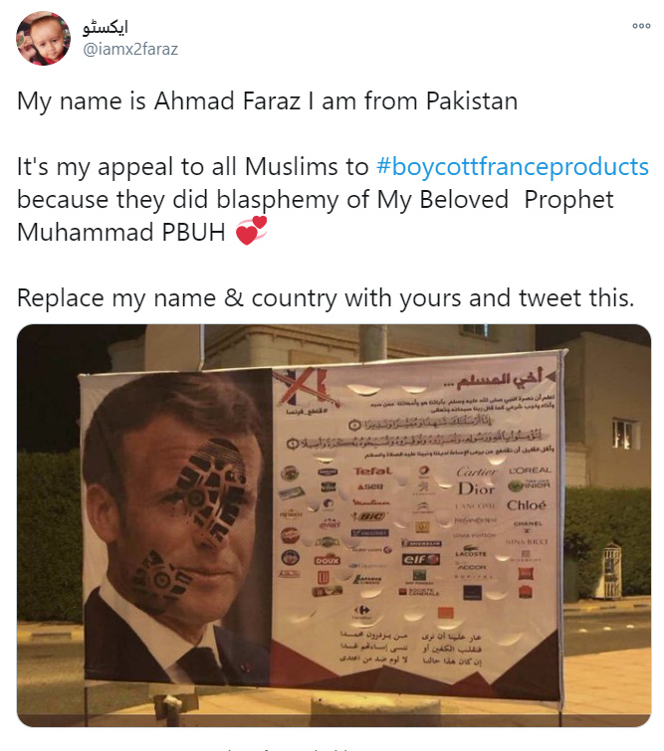Image resolution: width=664 pixels, height=751 pixels.
Task: Click the author's Urdu display name
Action: tap(107, 26)
